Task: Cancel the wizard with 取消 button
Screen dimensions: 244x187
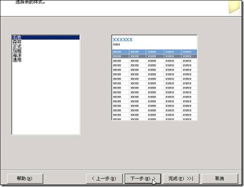Action: pyautogui.click(x=220, y=178)
